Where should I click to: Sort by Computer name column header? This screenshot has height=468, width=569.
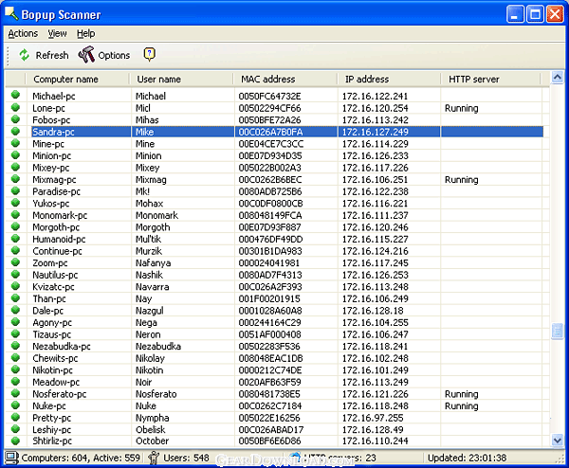[78, 79]
